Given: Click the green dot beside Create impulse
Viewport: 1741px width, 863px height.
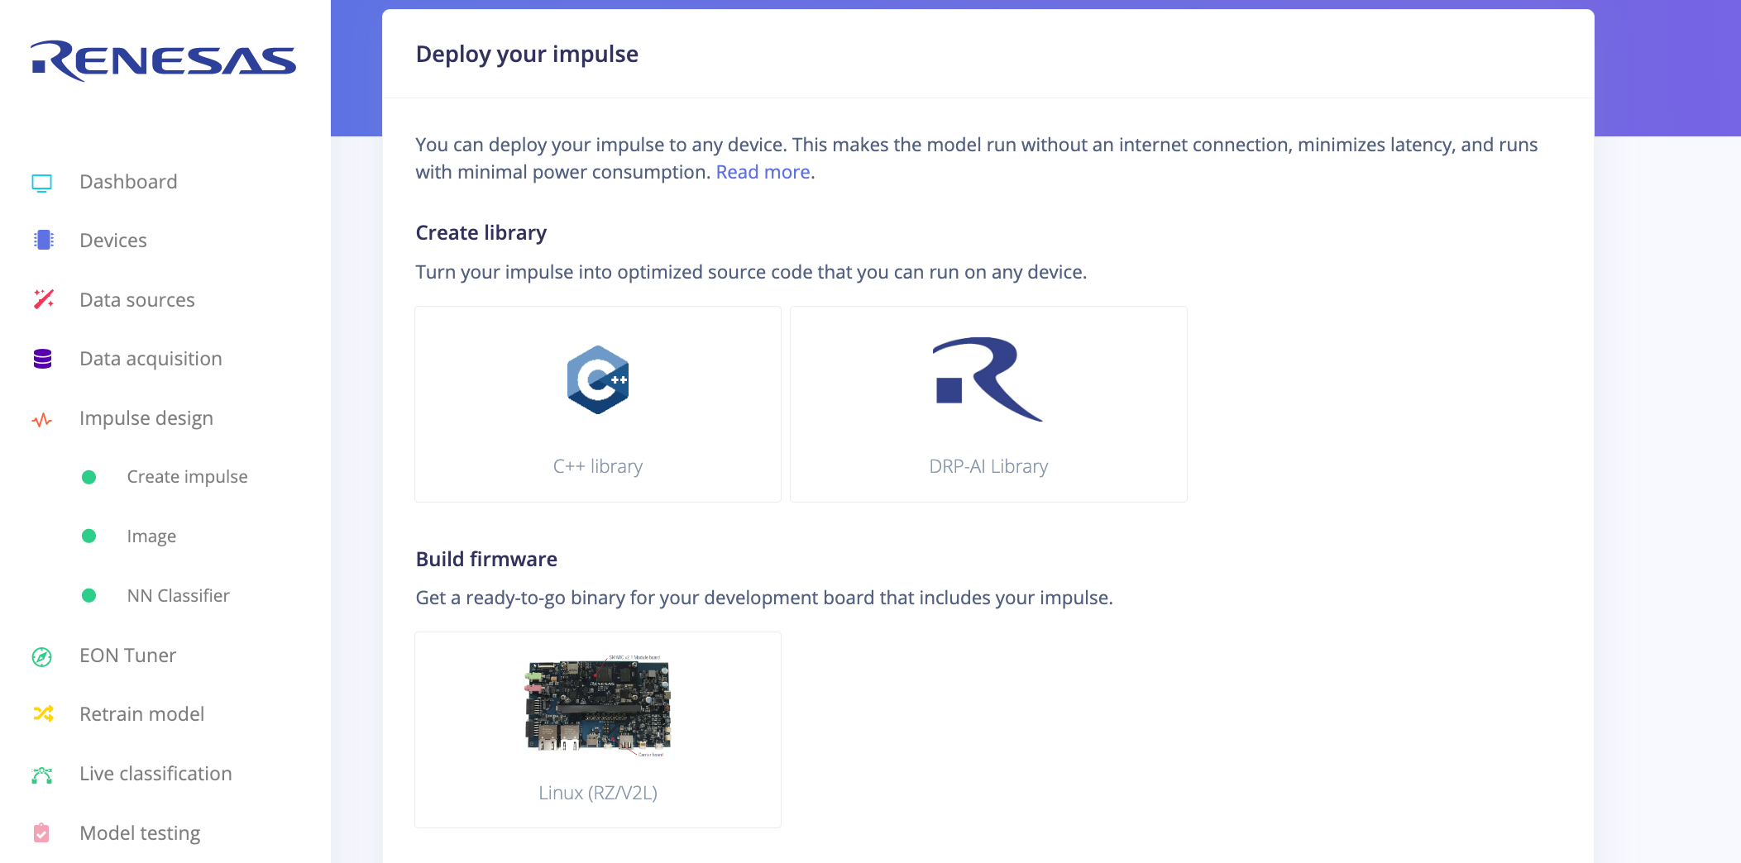Looking at the screenshot, I should (x=89, y=477).
